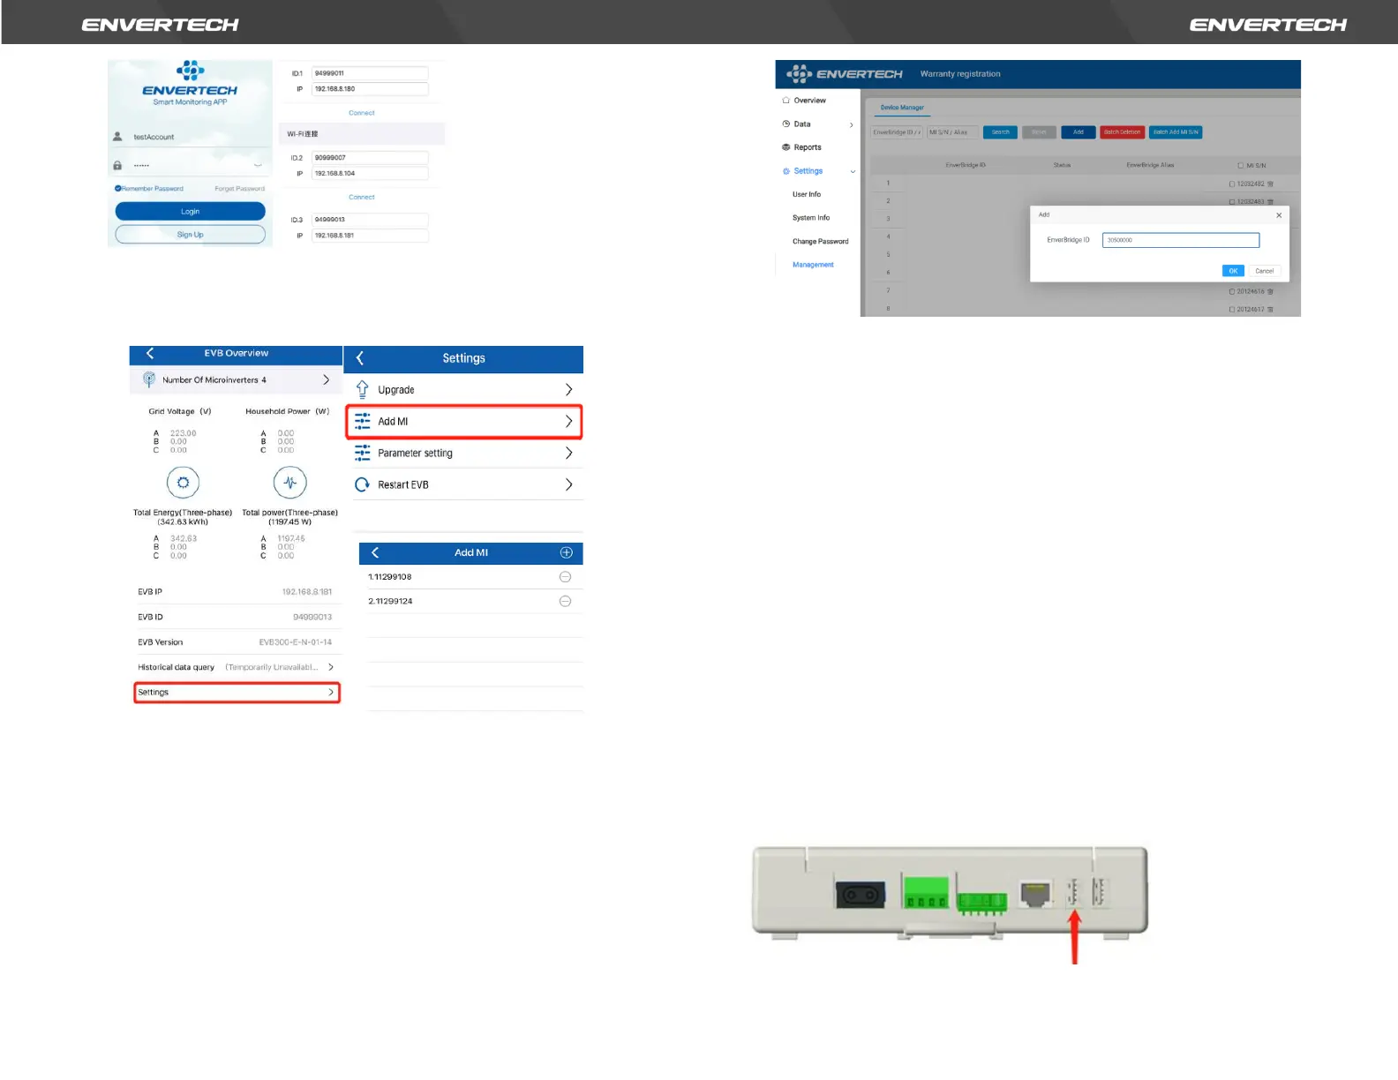Remove microinverter 1.11299108 with its minus icon
Image resolution: width=1398 pixels, height=1080 pixels.
tap(565, 577)
